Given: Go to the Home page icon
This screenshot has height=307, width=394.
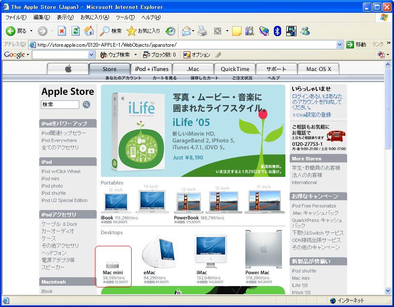Looking at the screenshot, I should [x=89, y=31].
